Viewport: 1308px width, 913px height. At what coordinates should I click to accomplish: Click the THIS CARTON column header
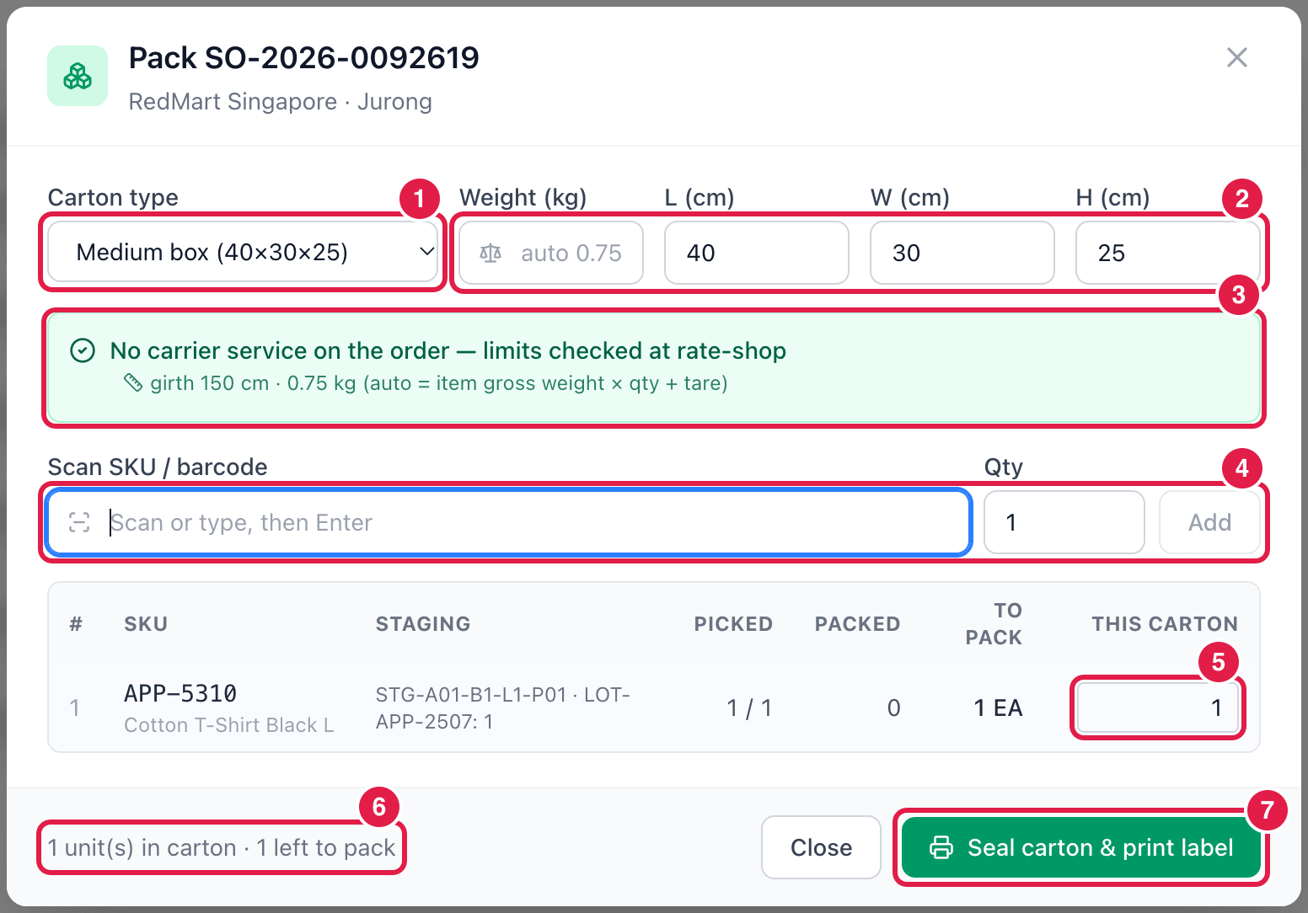tap(1165, 624)
